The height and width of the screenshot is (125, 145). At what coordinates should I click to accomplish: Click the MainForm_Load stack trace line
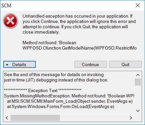[x=70, y=101]
